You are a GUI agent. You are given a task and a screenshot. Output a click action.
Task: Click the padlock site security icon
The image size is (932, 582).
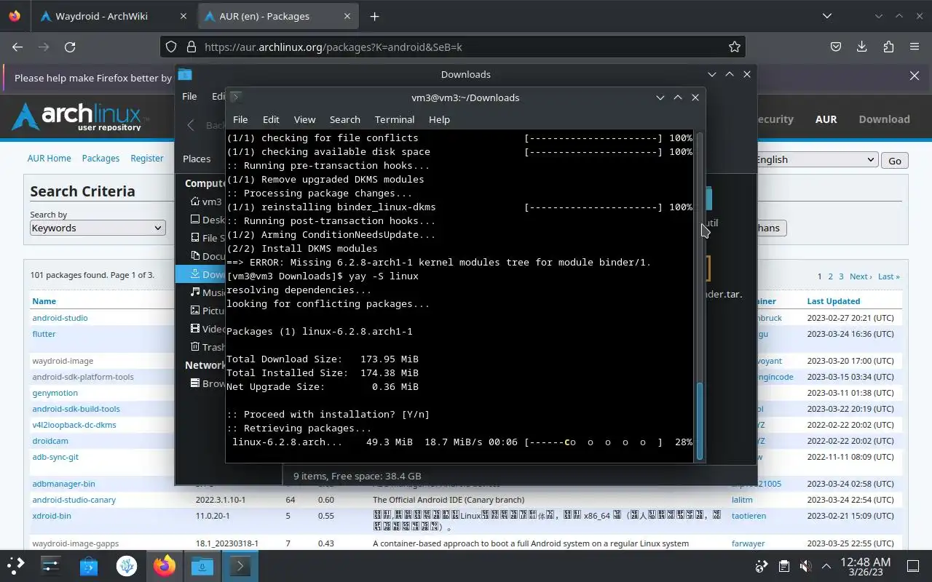click(191, 47)
